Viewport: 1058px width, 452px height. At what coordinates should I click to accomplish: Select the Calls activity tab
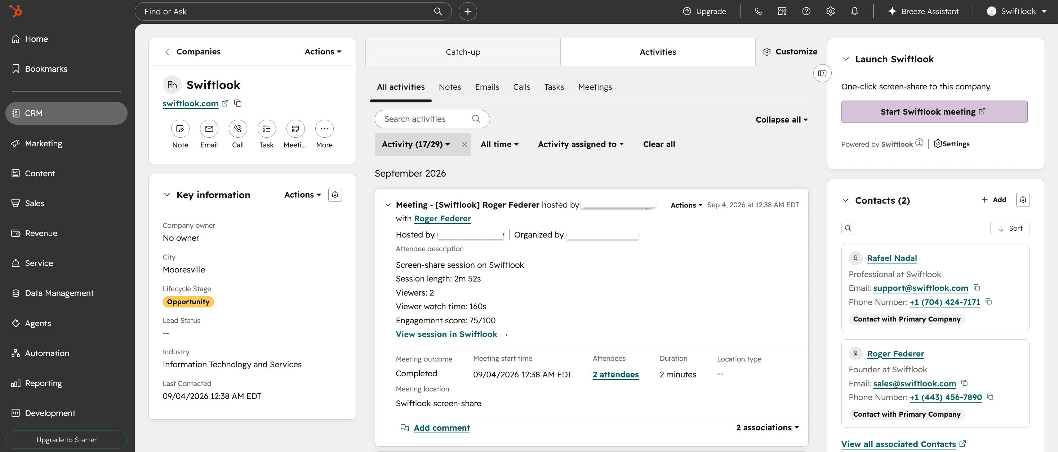click(521, 87)
